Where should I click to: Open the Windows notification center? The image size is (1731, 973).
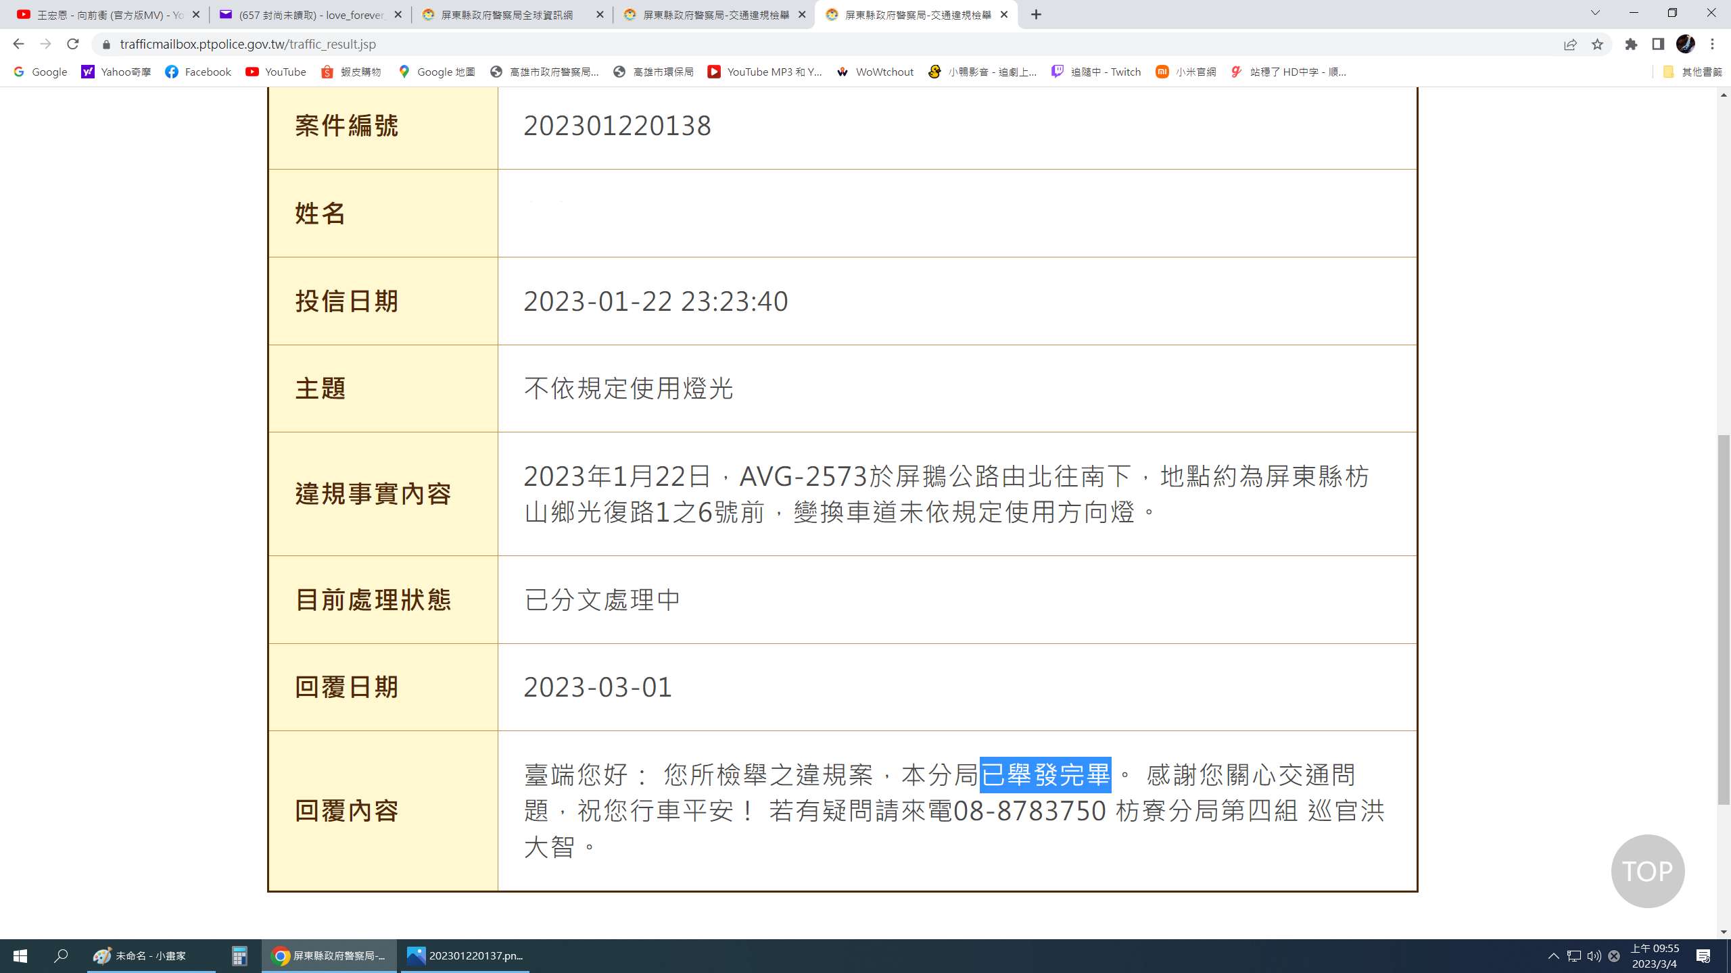(x=1703, y=956)
